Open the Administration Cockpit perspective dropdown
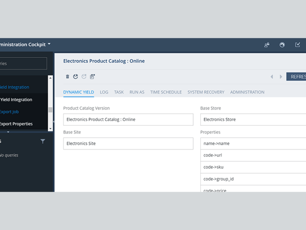Image resolution: width=306 pixels, height=230 pixels. (49, 44)
